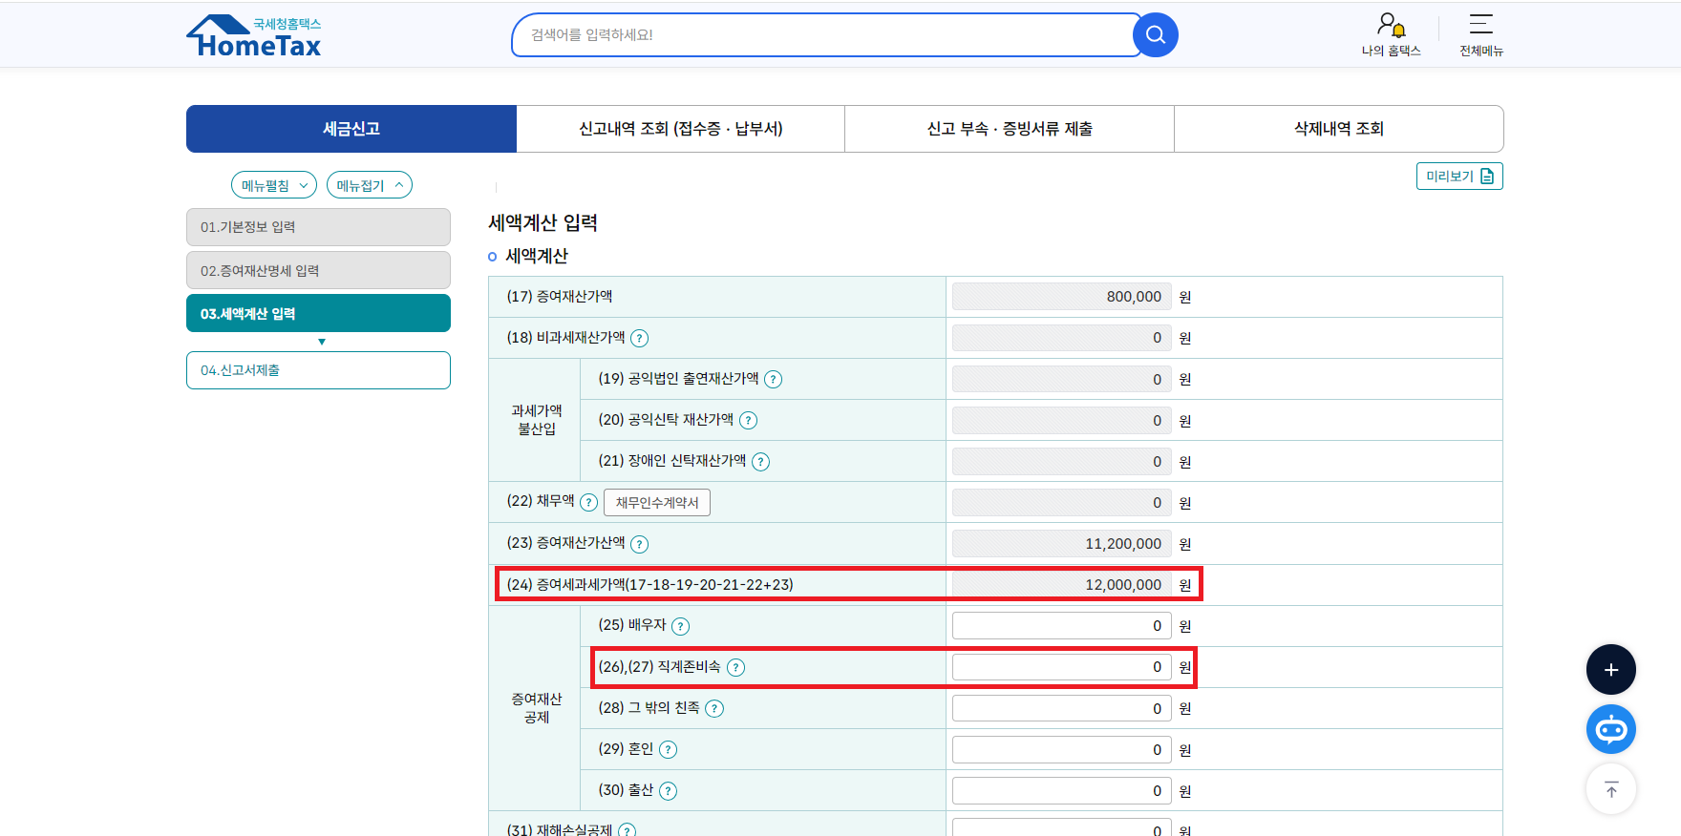Click the search keyword input field

826,35
